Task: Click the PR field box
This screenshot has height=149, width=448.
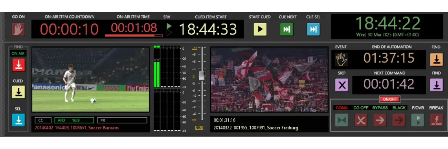Action: click(122, 120)
